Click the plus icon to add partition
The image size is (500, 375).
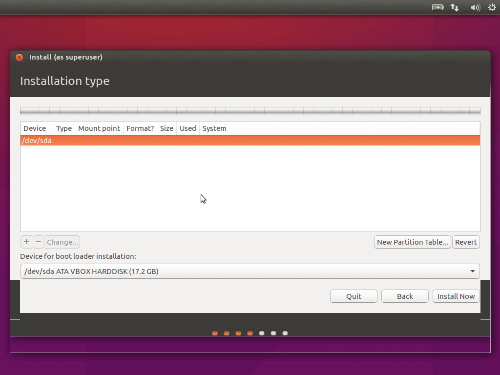tap(26, 242)
